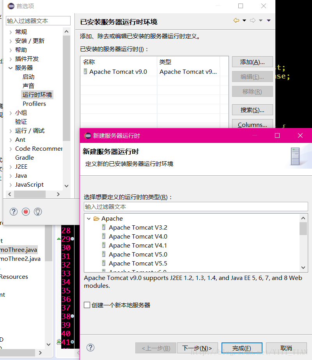
Task: Click the lightbulb tips icon in Preferences
Action: 38,212
